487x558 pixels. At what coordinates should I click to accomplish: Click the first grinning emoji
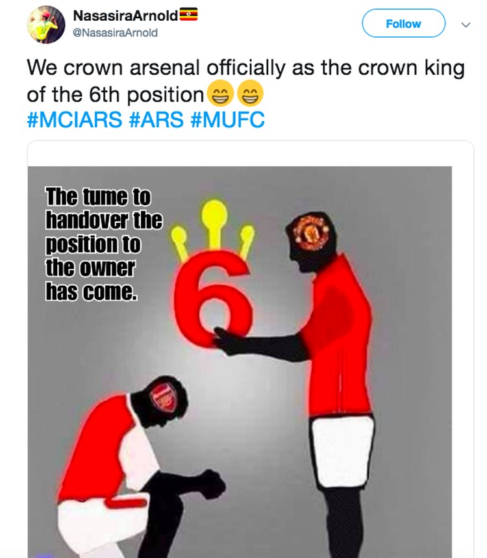click(220, 94)
